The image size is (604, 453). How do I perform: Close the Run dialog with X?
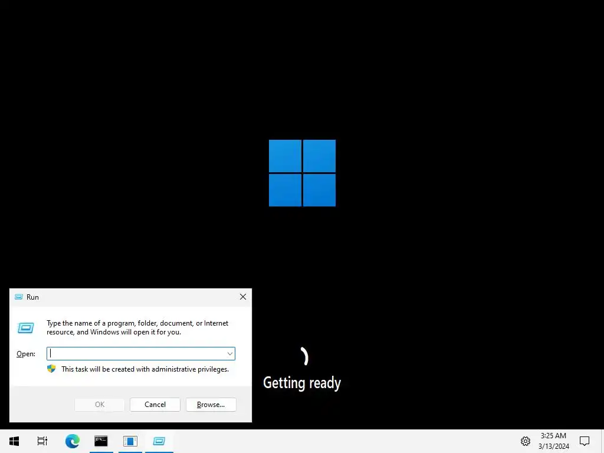pyautogui.click(x=243, y=297)
